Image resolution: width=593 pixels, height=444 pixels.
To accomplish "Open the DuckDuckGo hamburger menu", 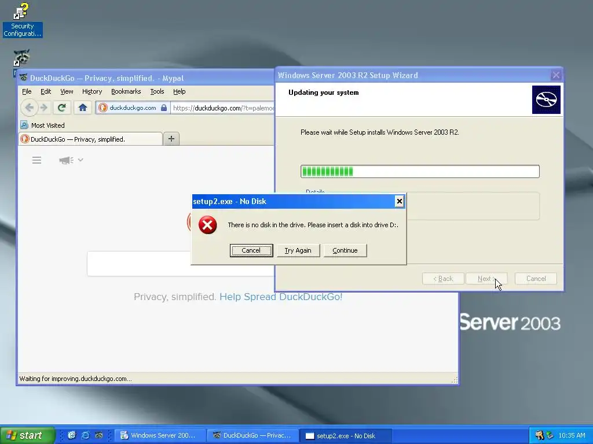I will [36, 160].
